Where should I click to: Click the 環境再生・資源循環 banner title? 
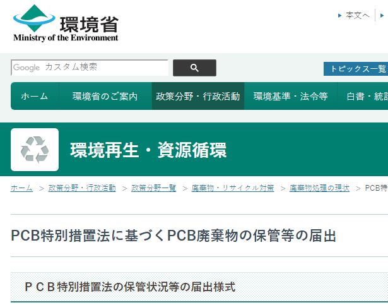click(148, 150)
